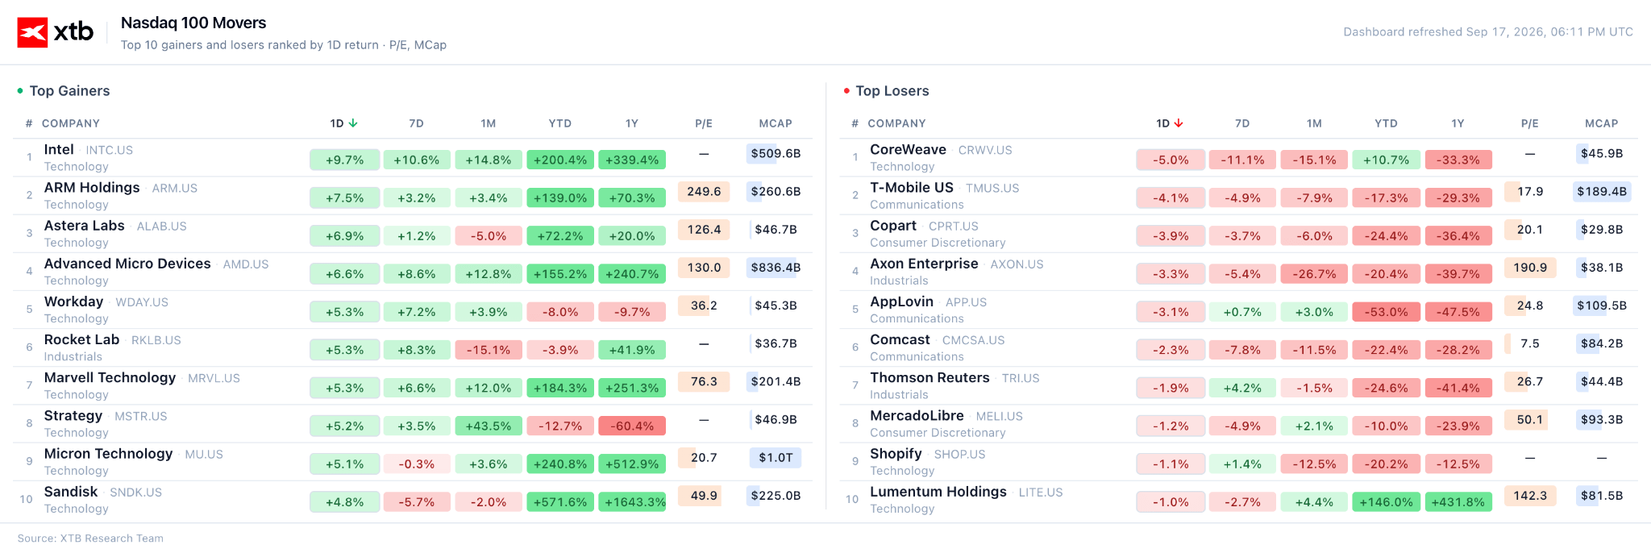Image resolution: width=1651 pixels, height=553 pixels.
Task: Click Axon Enterprise's 190.9 P/E value
Action: pos(1530,267)
